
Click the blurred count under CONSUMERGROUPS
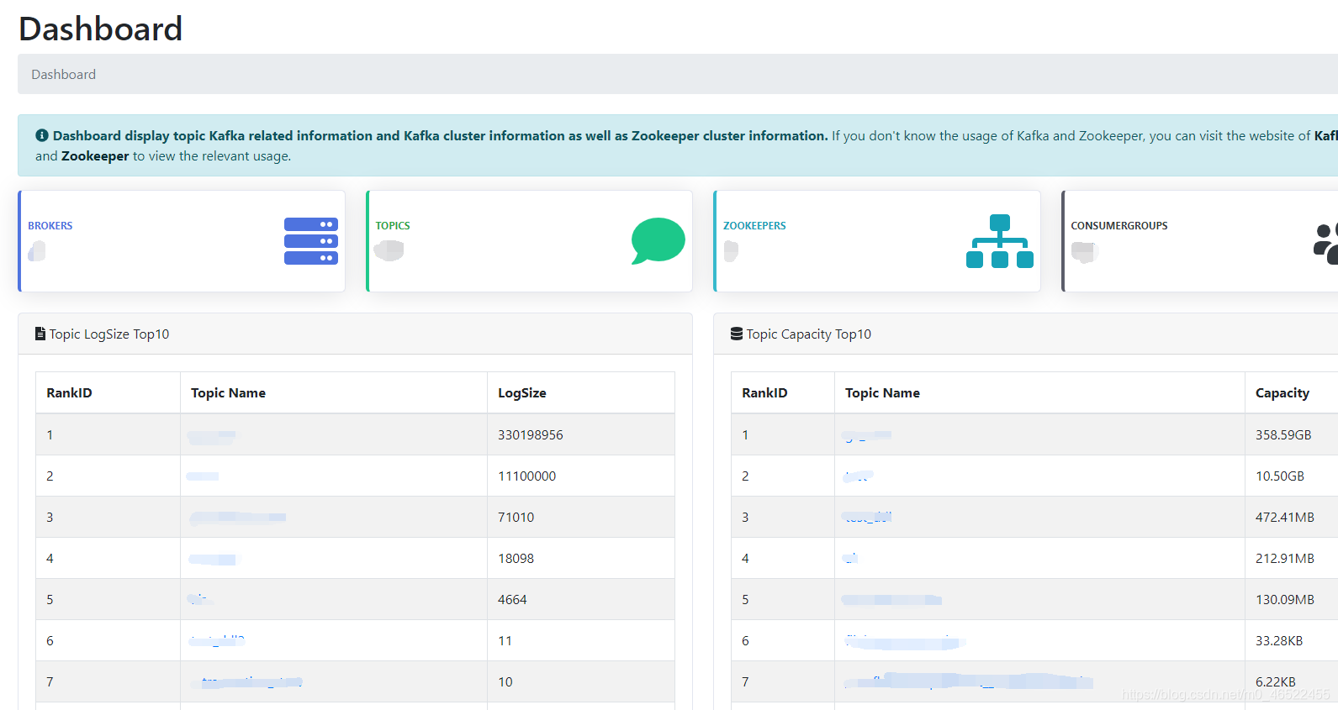tap(1085, 252)
